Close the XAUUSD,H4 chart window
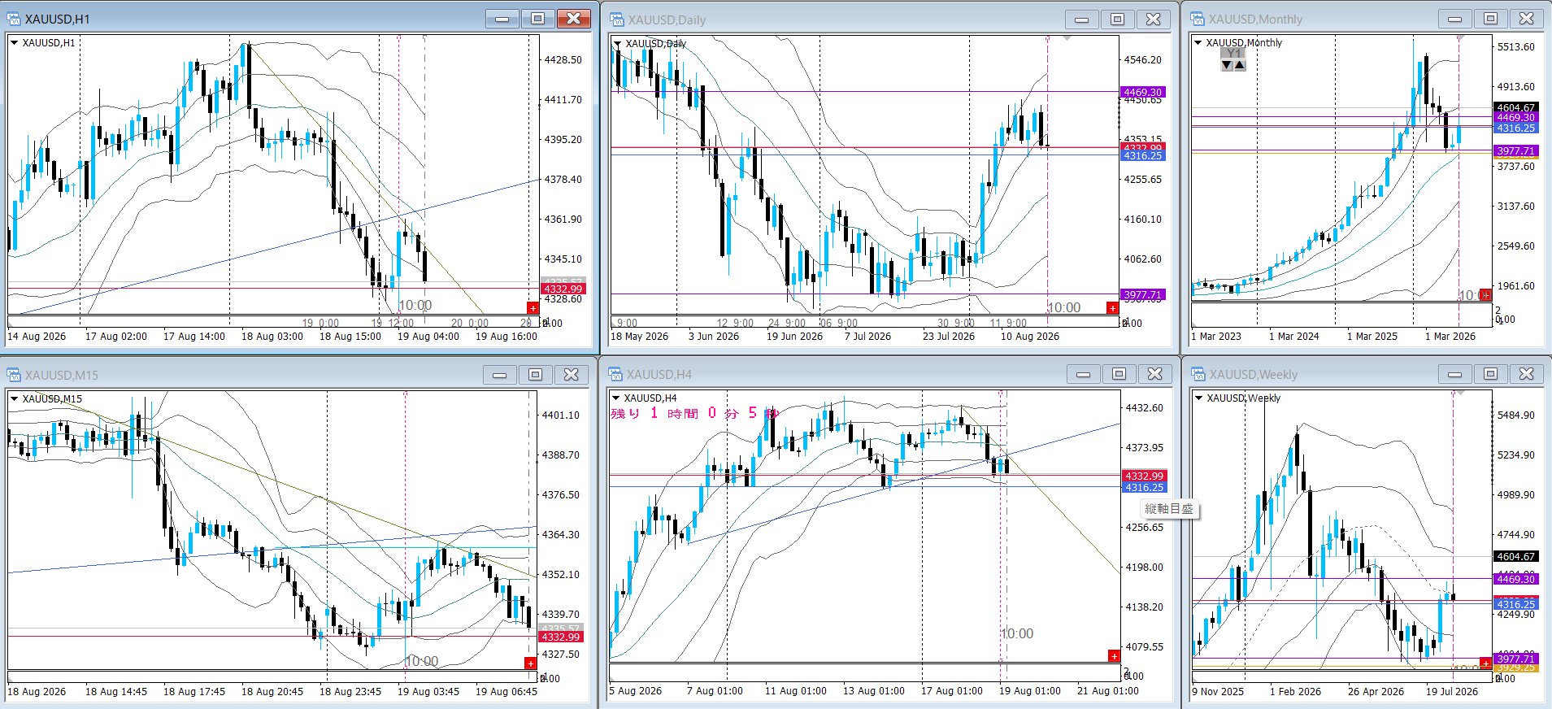Screen dimensions: 1552x709 pyautogui.click(x=1155, y=374)
